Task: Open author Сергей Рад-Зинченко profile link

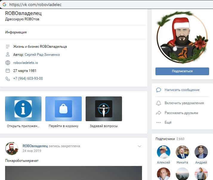Action: tap(42, 55)
